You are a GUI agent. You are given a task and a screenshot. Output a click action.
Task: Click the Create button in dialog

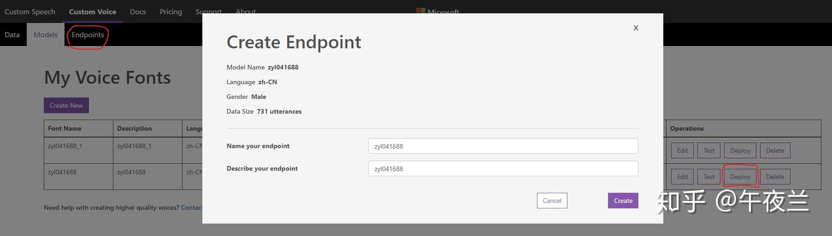tap(623, 201)
